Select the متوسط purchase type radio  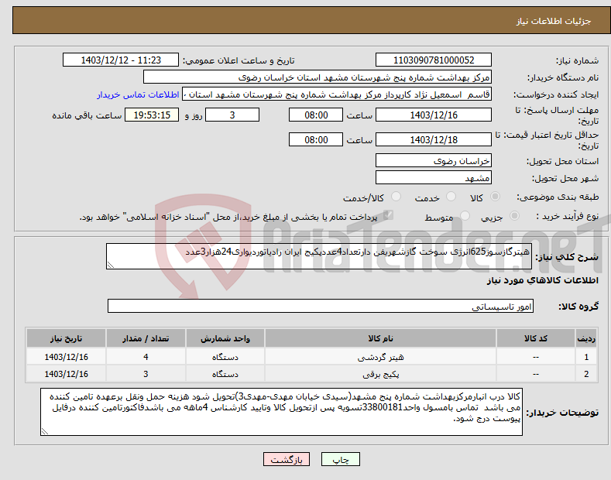pos(465,216)
